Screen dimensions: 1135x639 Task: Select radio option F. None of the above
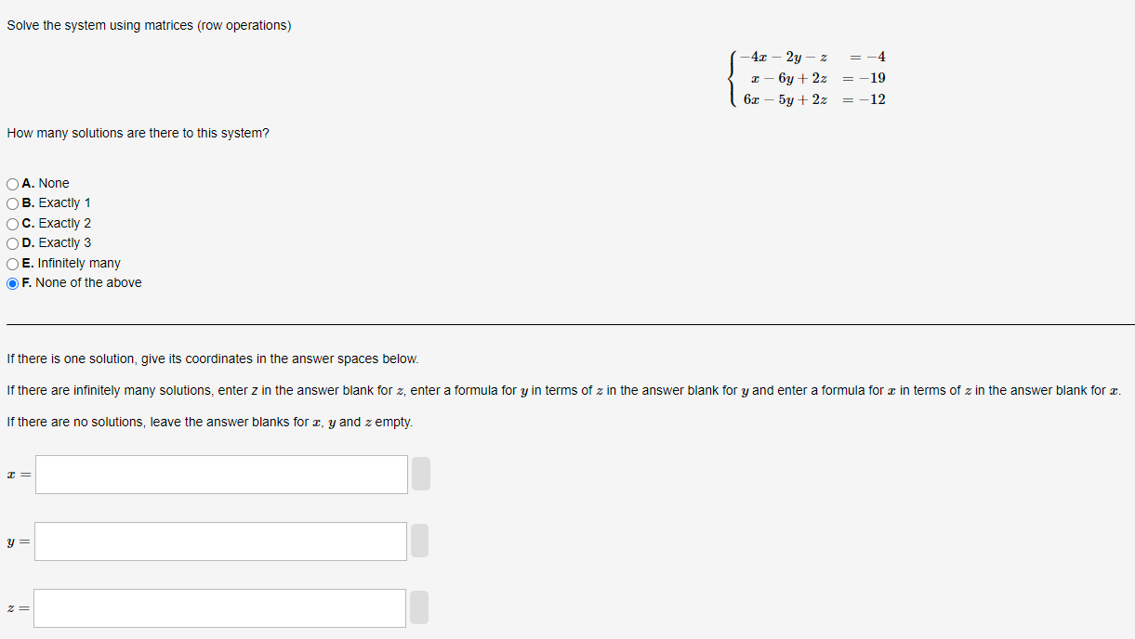coord(12,282)
